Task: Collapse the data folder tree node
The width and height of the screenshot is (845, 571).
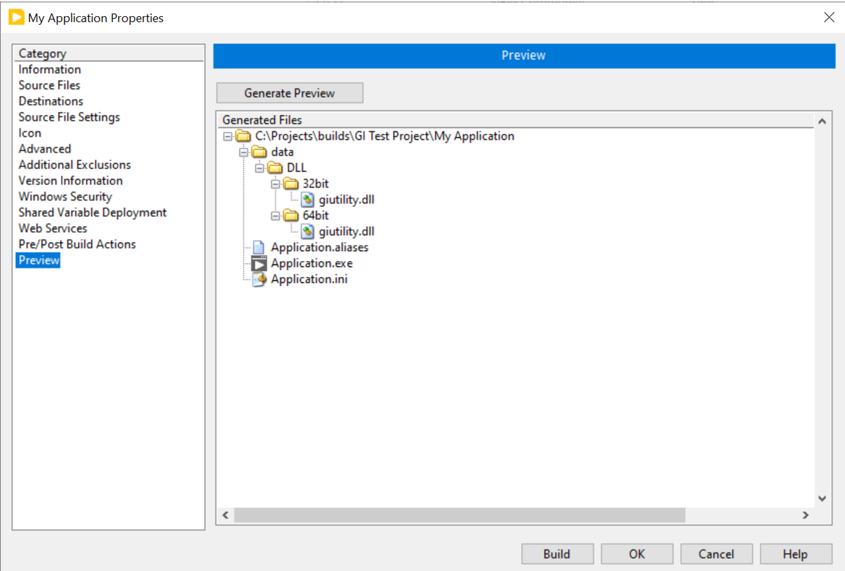Action: [244, 153]
